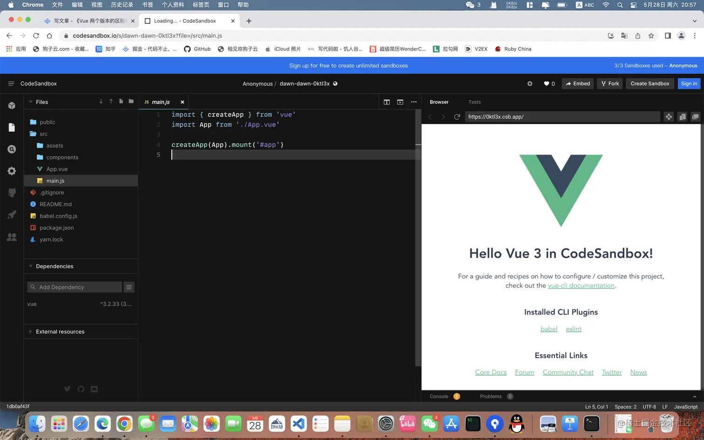Click the Sign in button

point(689,84)
